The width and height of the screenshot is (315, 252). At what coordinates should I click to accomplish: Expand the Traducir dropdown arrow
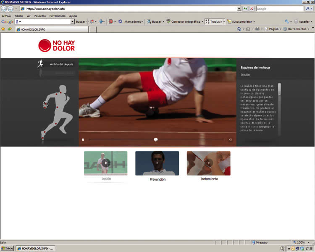pos(224,21)
